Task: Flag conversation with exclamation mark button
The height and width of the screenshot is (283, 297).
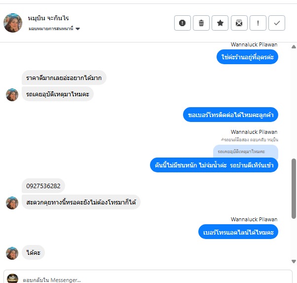Action: (x=258, y=23)
